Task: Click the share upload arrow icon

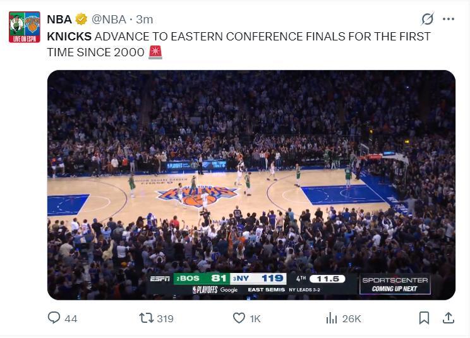Action: [448, 318]
